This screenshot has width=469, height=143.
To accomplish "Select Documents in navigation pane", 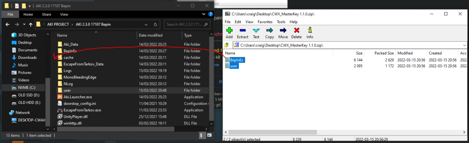I will (27, 50).
